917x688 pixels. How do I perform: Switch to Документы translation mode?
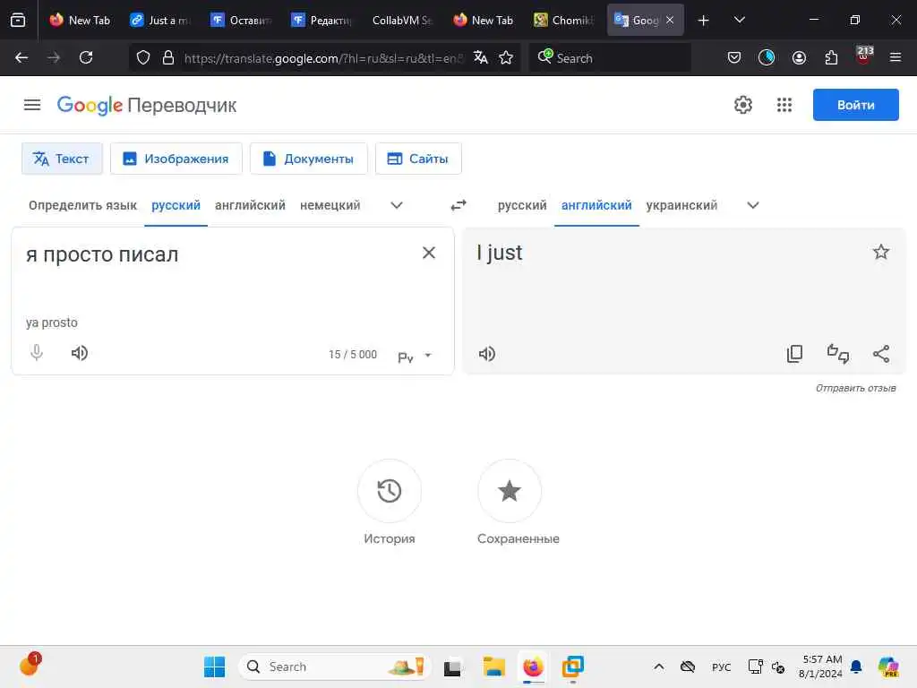(309, 159)
